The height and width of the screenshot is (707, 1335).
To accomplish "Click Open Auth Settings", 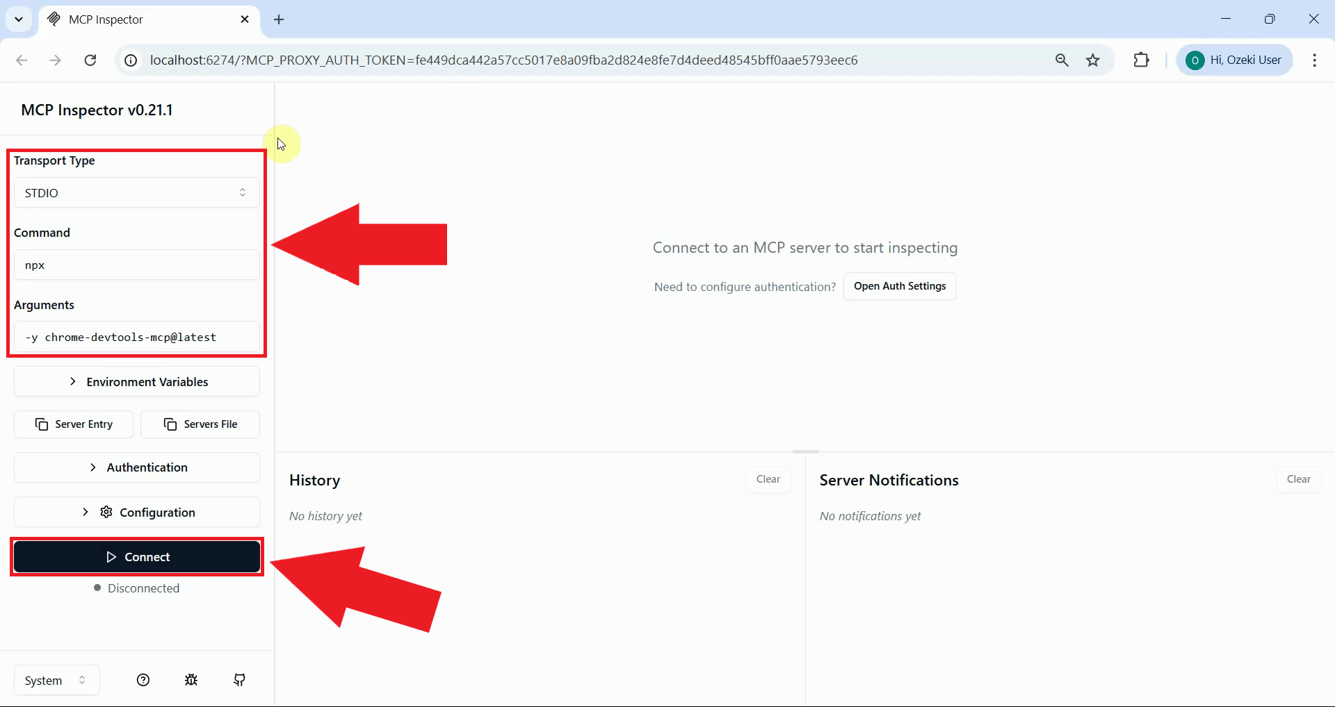I will [x=900, y=286].
